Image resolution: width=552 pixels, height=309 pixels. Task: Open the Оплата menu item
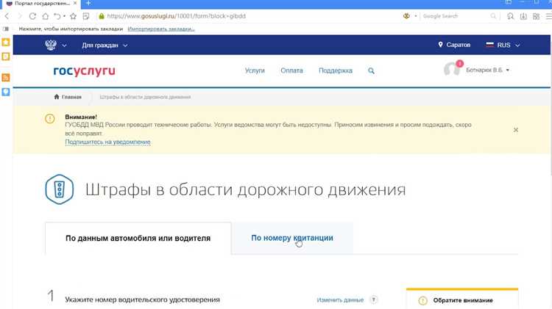pos(291,70)
